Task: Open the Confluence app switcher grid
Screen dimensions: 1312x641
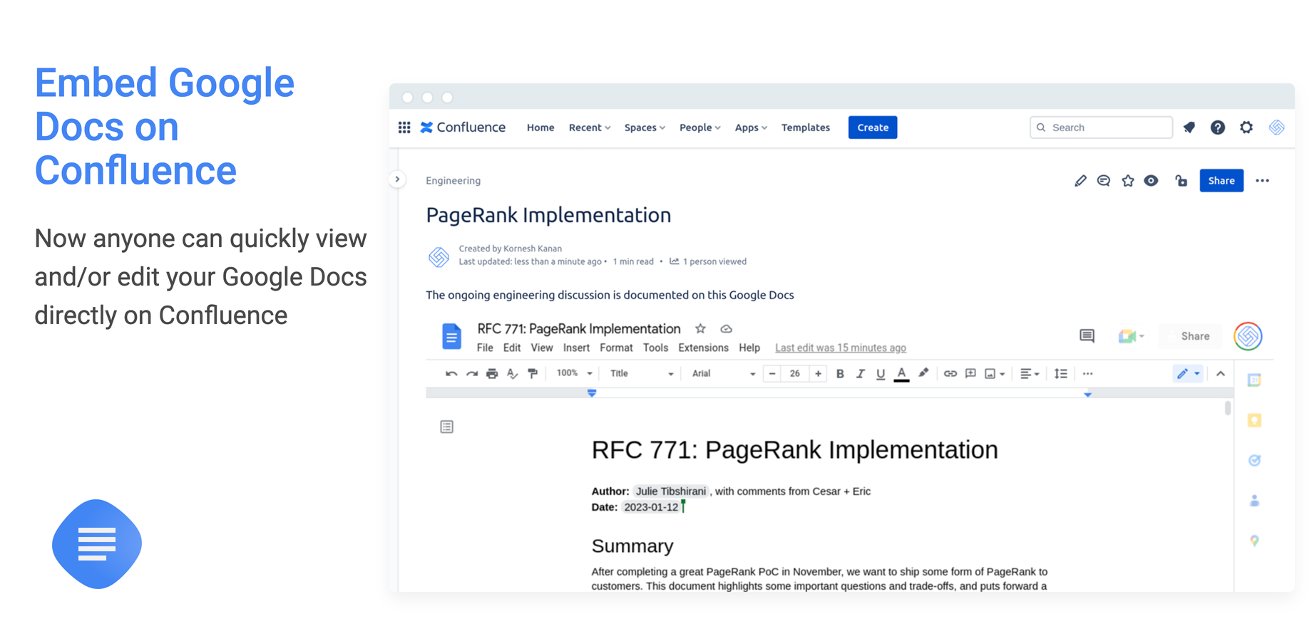Action: pos(404,127)
